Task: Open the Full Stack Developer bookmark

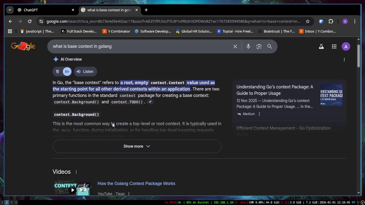Action: coord(79,31)
